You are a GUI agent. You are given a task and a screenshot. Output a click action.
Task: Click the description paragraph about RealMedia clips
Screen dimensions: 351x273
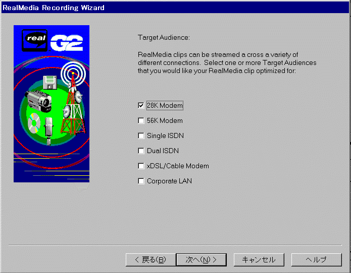[x=227, y=63]
